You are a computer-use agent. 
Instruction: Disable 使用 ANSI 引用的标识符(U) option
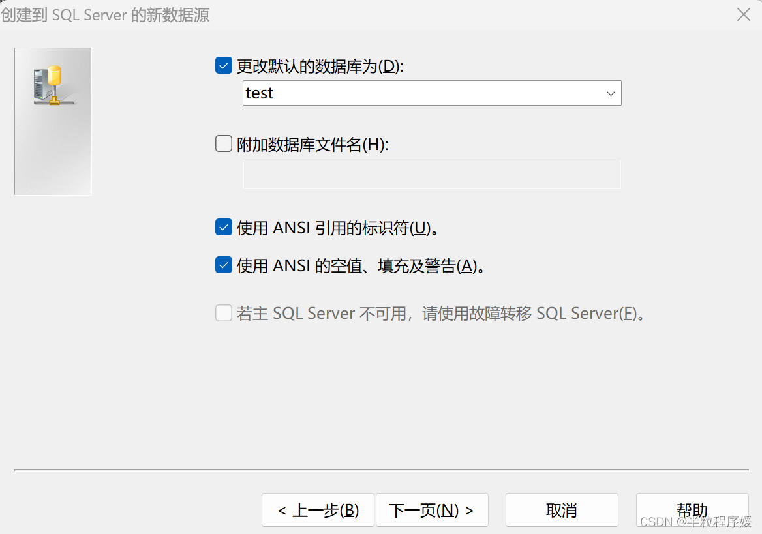pos(224,227)
